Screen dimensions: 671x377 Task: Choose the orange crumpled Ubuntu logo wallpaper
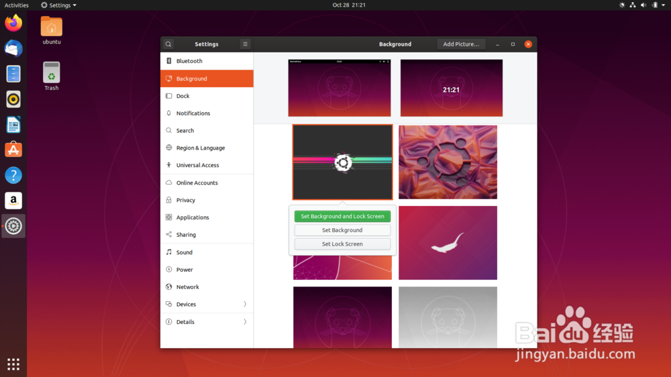pyautogui.click(x=448, y=162)
